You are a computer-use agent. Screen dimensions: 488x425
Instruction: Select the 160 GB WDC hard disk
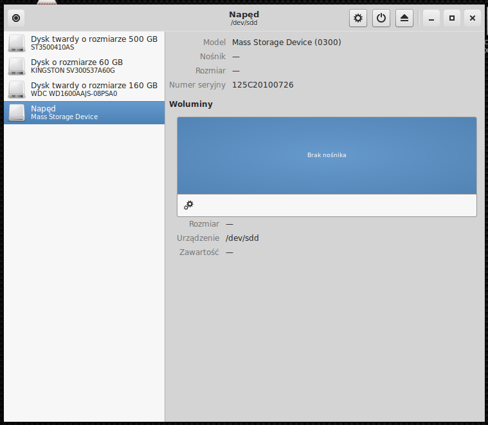click(x=84, y=89)
